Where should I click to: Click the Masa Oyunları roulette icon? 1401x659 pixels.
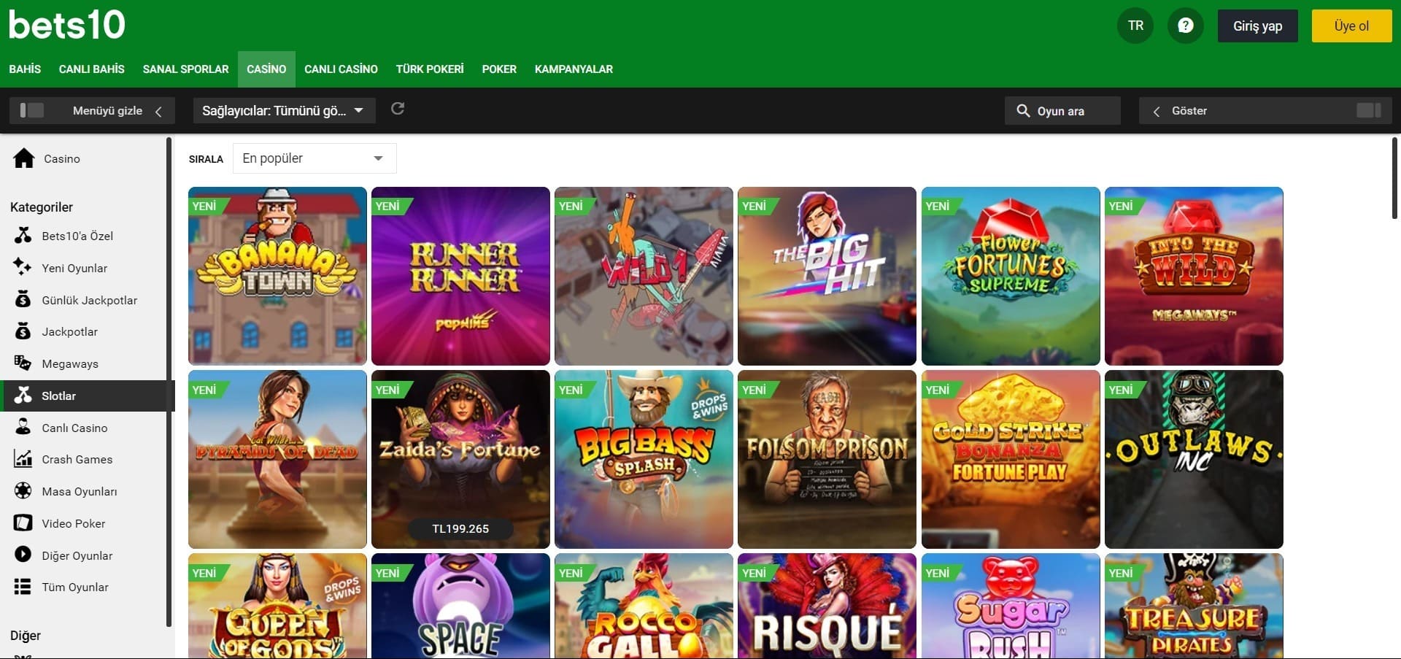click(23, 491)
